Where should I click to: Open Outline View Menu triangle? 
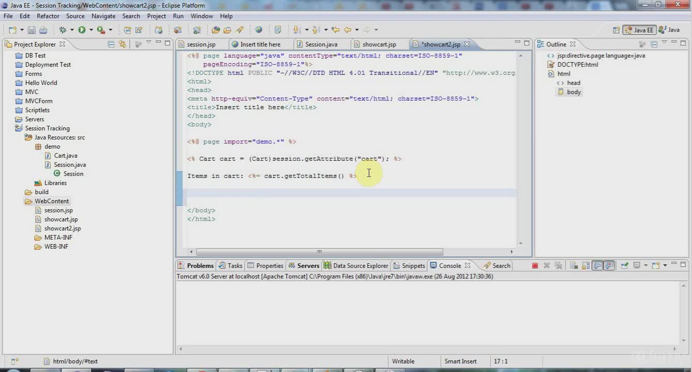point(665,43)
